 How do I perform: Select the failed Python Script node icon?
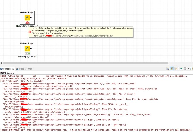tap(27, 18)
